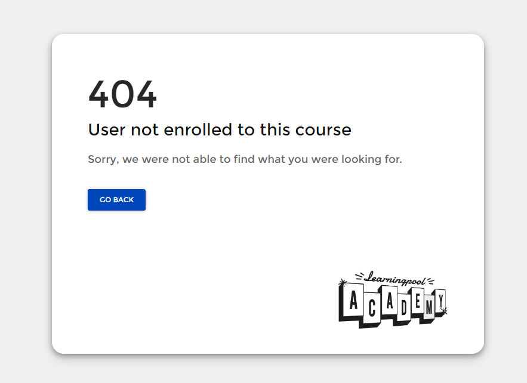Click the E tile in Academy logo
The image size is (527, 383).
click(x=418, y=300)
